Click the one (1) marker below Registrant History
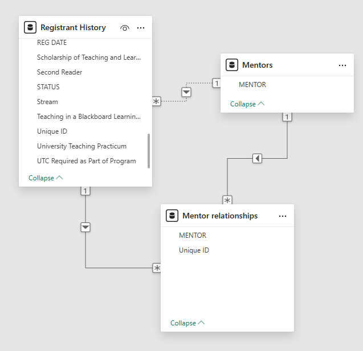363x351 pixels. (85, 191)
